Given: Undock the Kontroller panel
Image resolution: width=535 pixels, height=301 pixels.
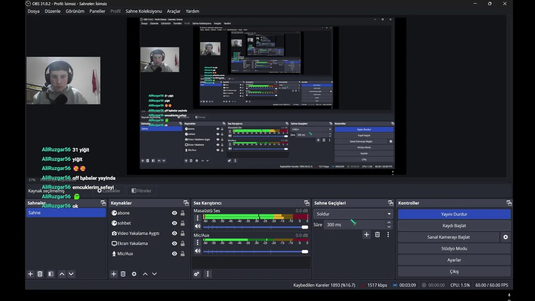Looking at the screenshot, I should tap(509, 203).
